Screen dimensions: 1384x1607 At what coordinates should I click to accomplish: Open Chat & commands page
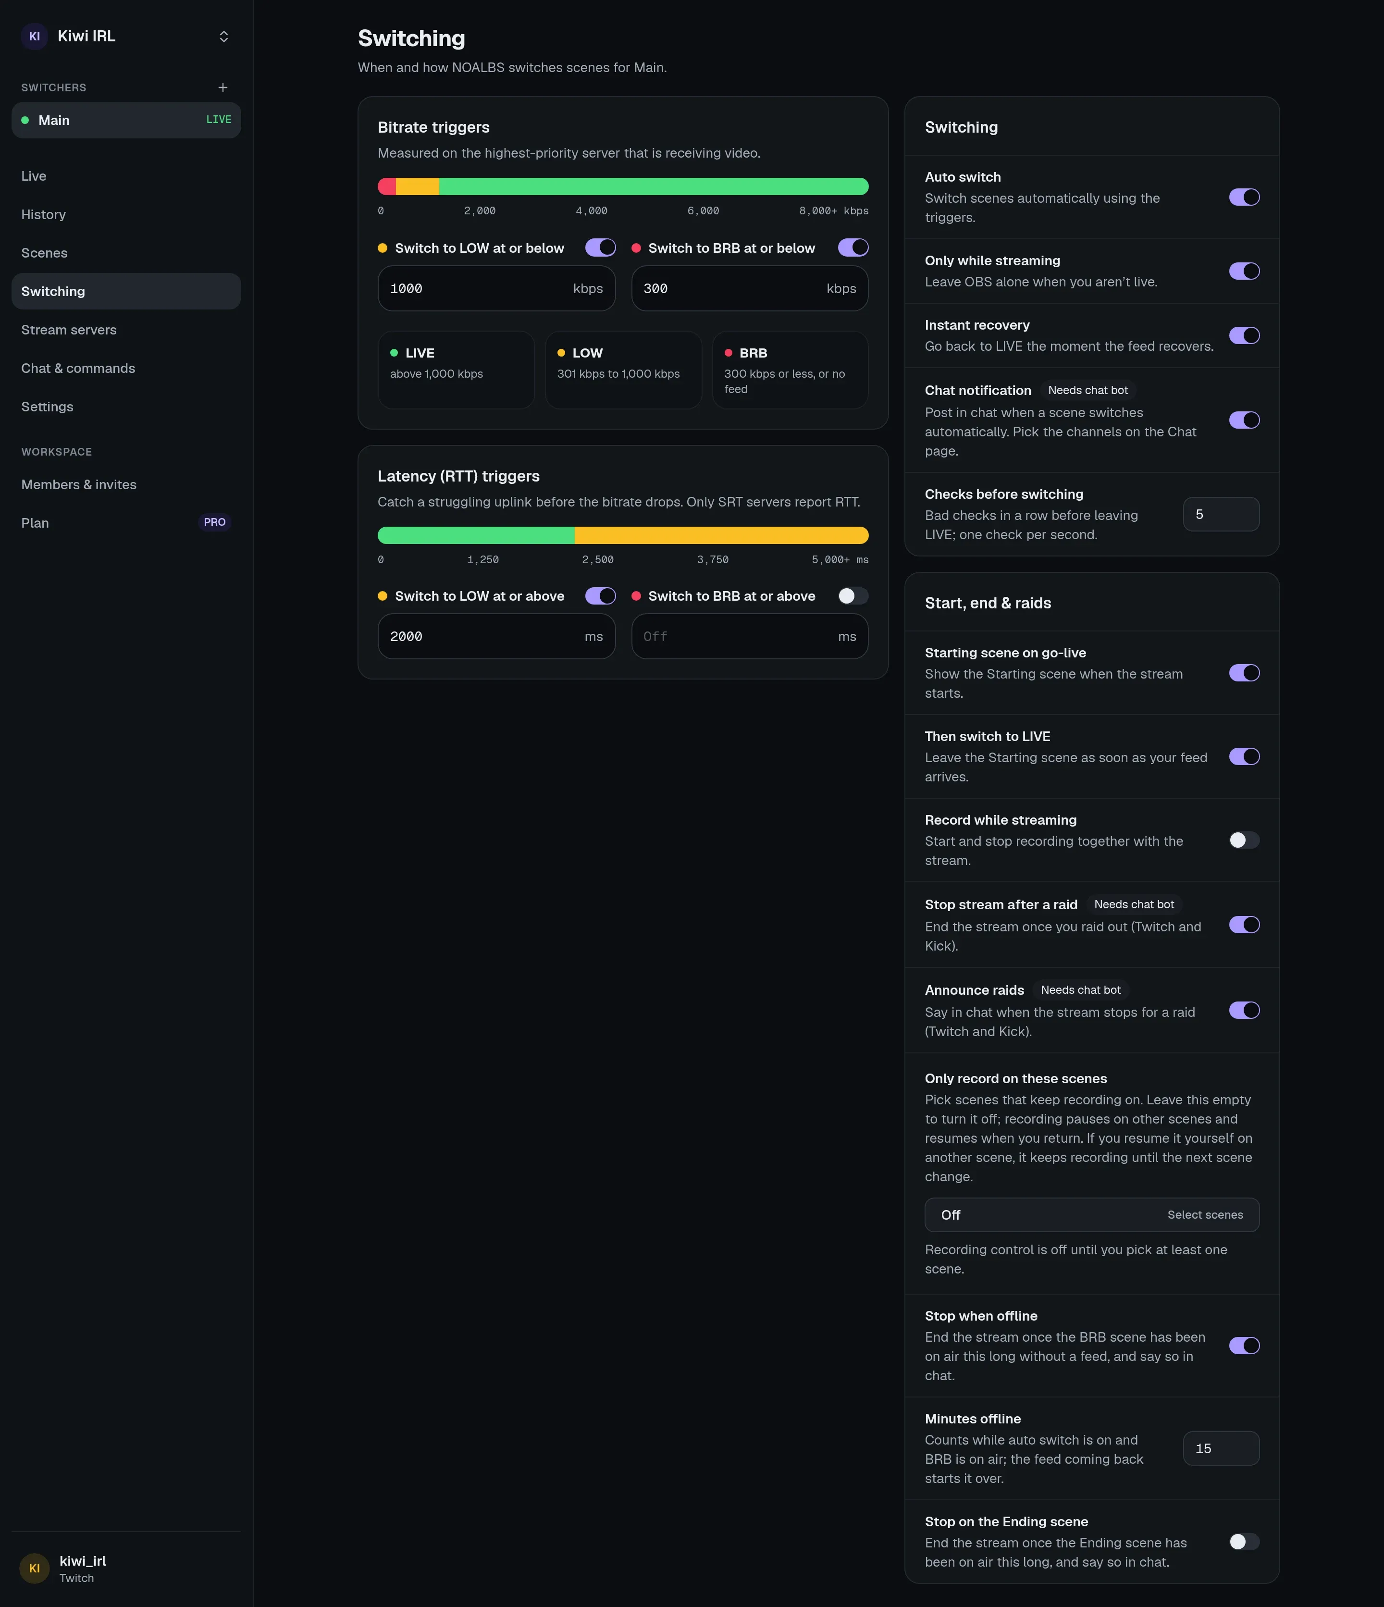tap(126, 369)
